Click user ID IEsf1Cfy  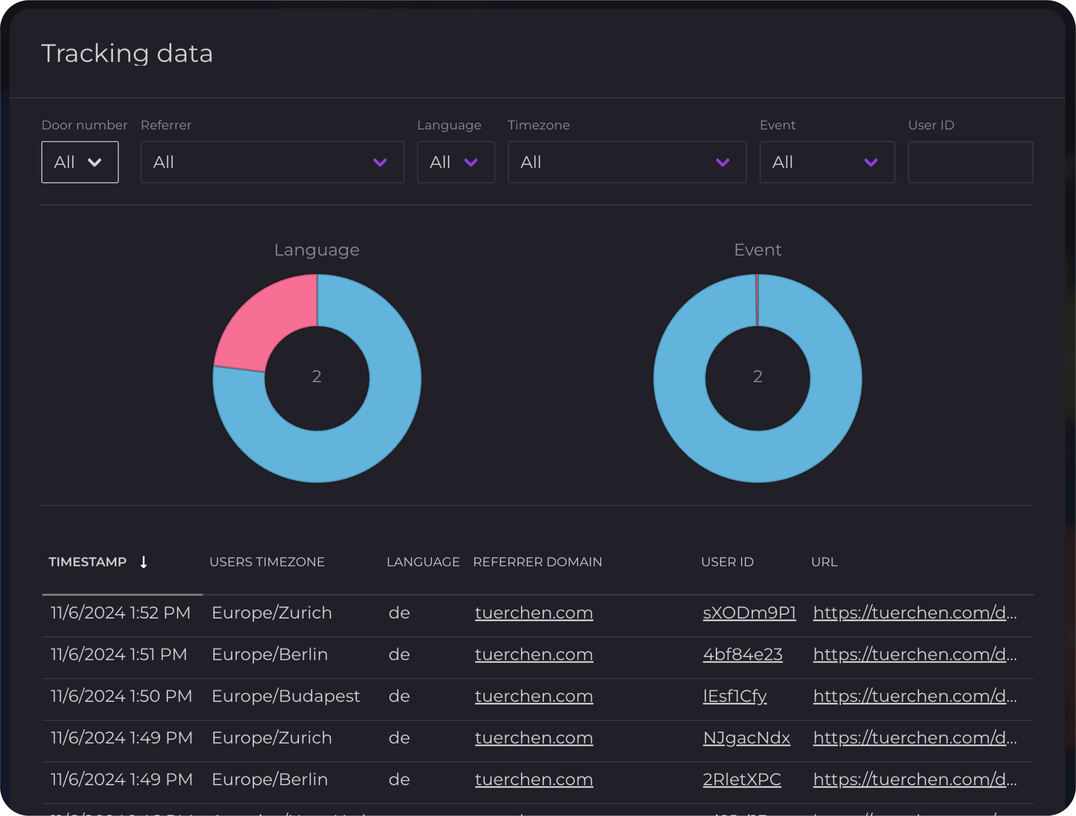734,696
